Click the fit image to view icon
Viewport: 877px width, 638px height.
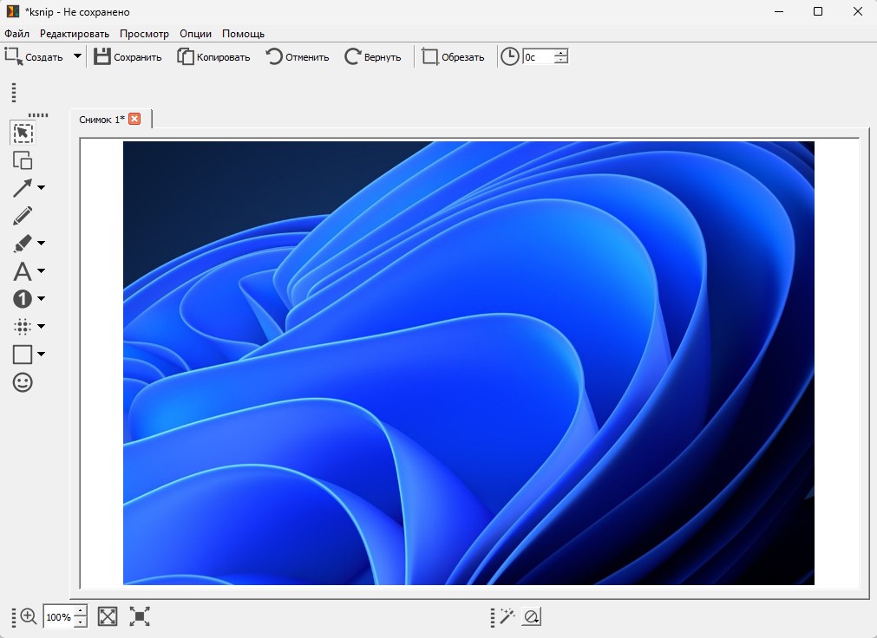108,616
